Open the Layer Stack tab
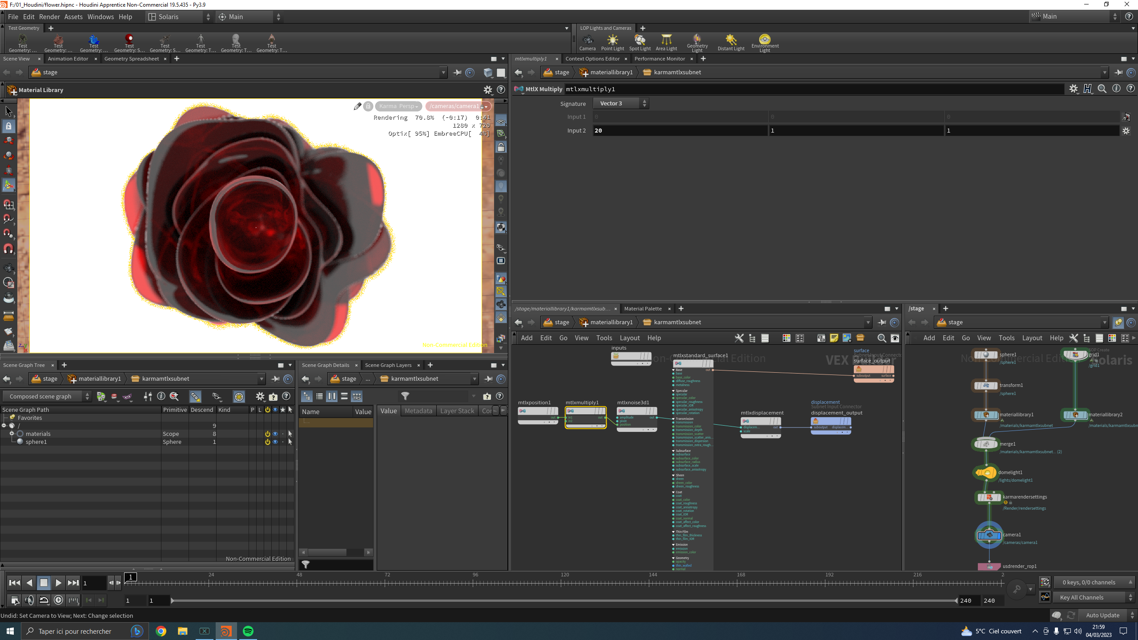Viewport: 1138px width, 640px height. [x=457, y=411]
